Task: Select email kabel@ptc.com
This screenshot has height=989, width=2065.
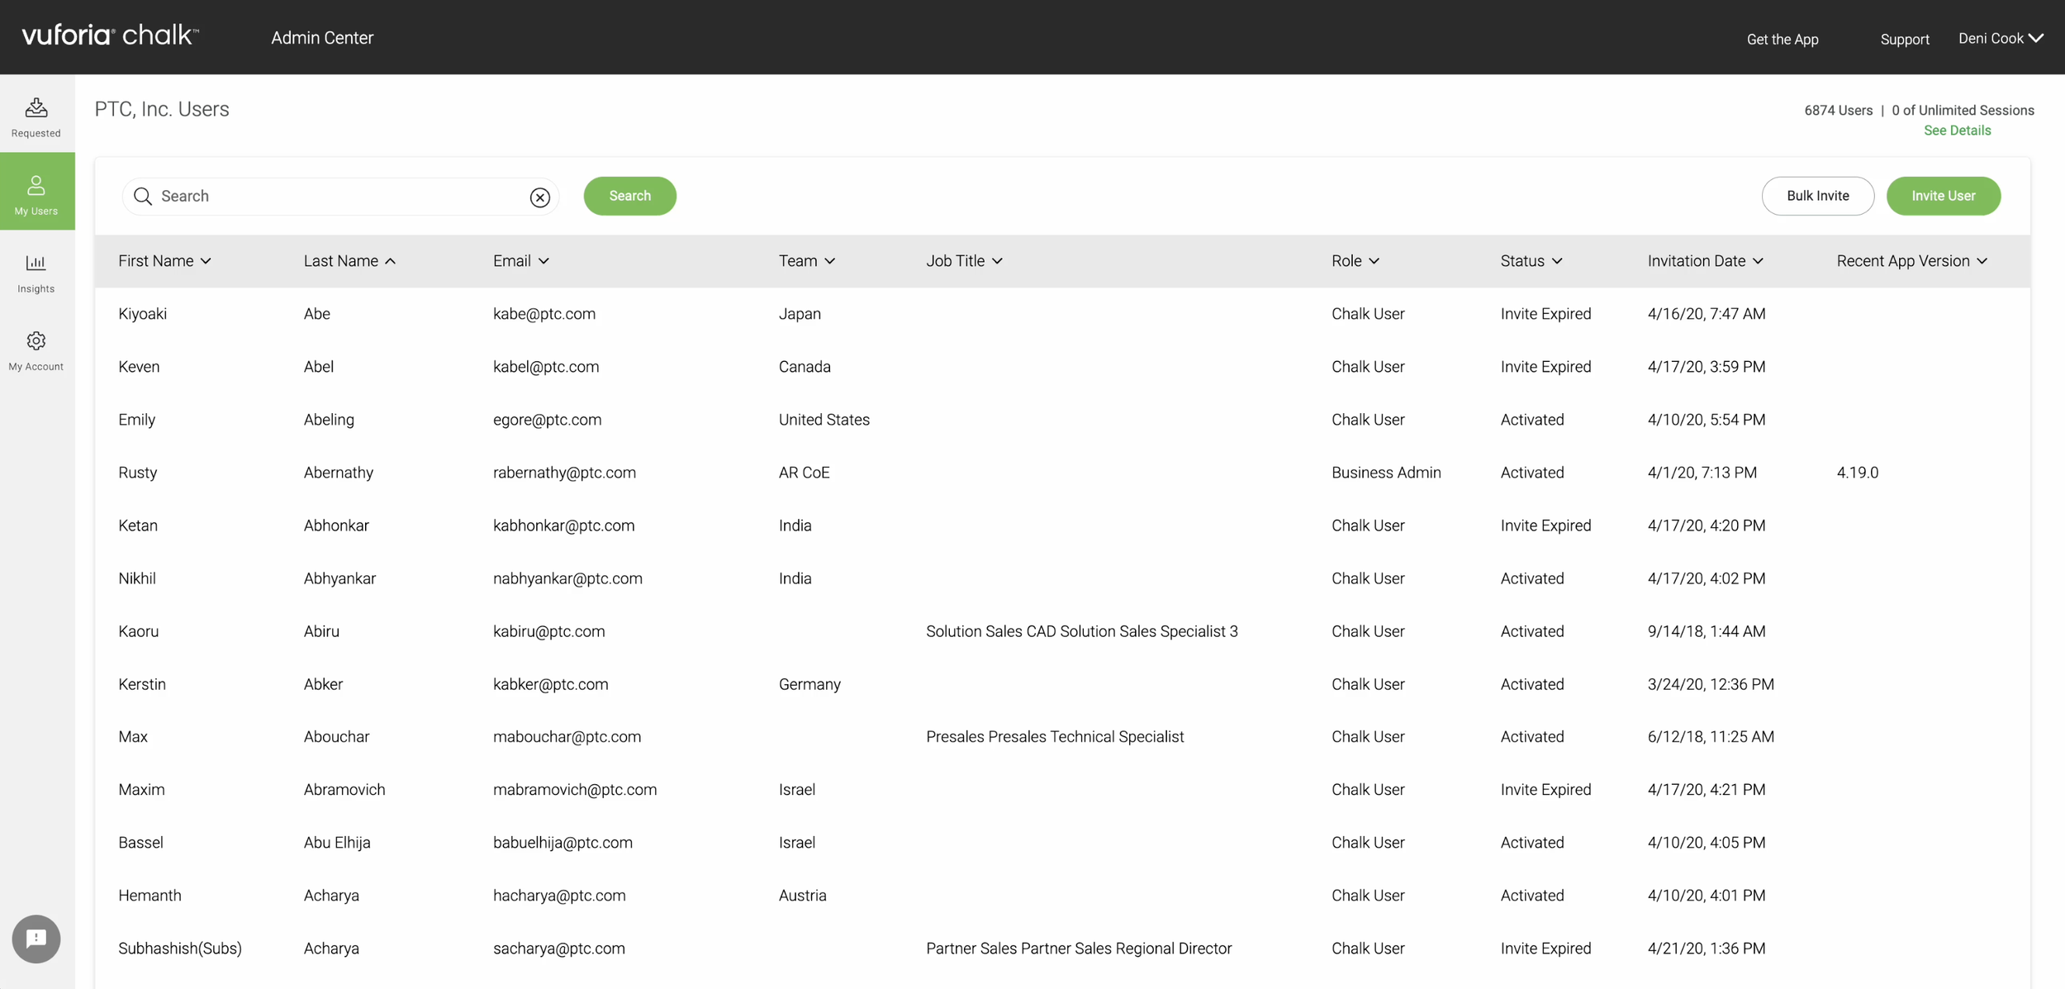Action: click(x=546, y=367)
